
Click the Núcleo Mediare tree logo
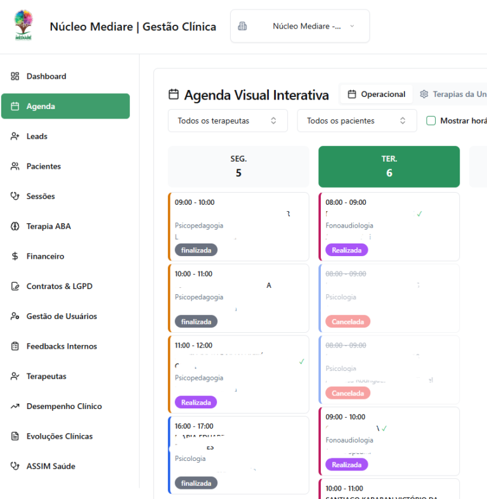point(24,26)
